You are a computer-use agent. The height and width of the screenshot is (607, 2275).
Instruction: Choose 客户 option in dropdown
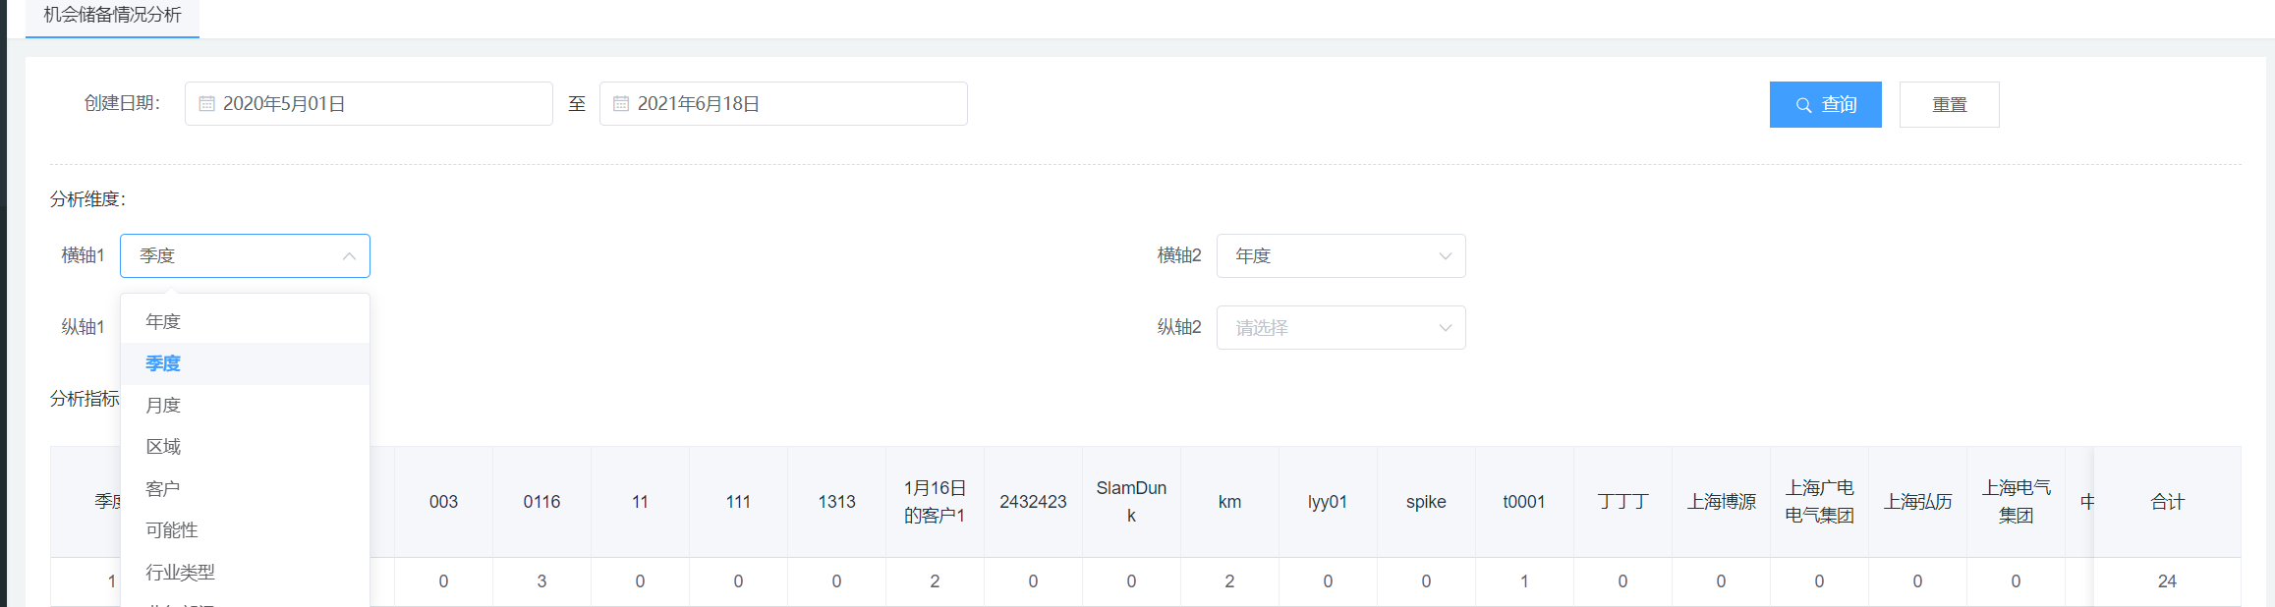click(x=163, y=489)
